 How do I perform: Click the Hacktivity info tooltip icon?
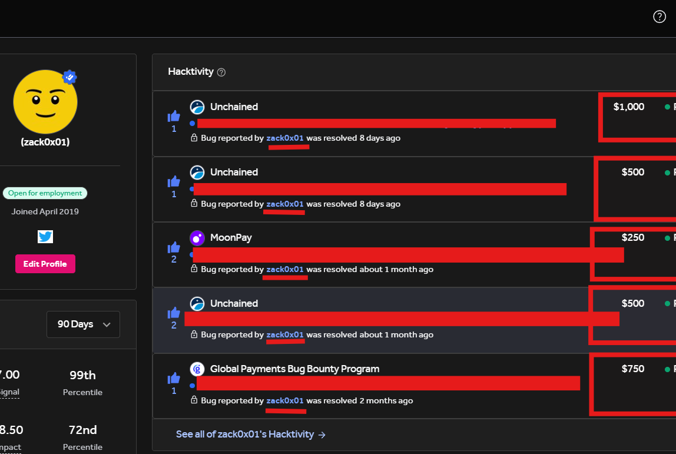coord(221,72)
